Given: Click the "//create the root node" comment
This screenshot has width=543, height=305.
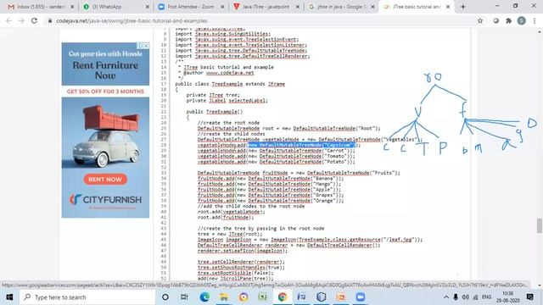Looking at the screenshot, I should click(228, 123).
